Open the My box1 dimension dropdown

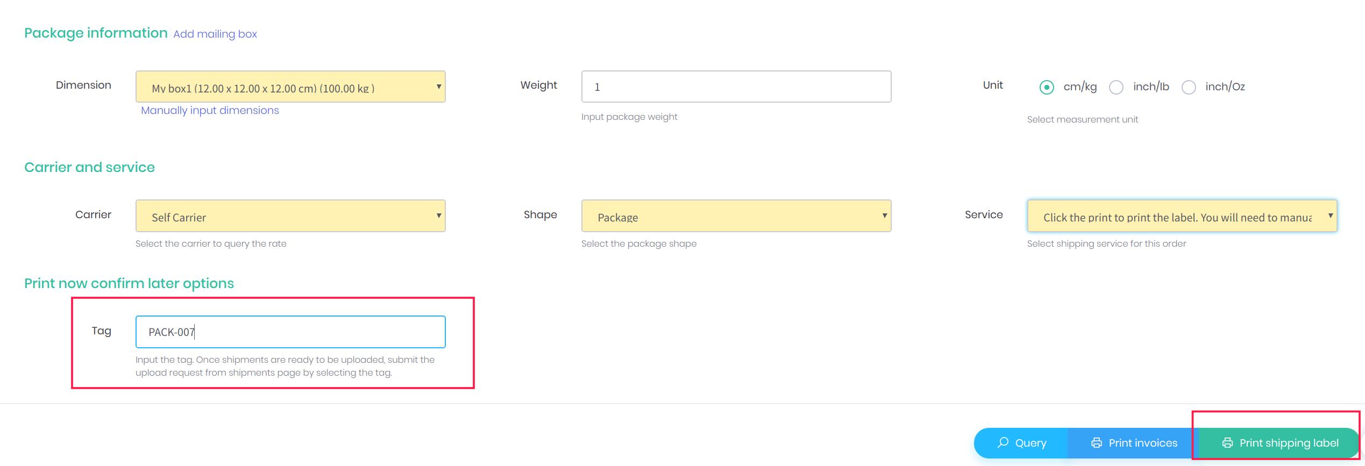pos(290,87)
